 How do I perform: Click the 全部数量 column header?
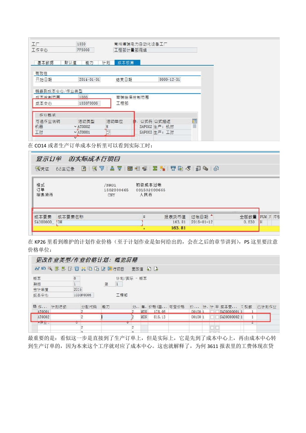pos(248,217)
